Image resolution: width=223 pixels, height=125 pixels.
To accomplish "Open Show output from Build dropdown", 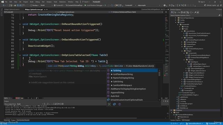I will [30, 104].
